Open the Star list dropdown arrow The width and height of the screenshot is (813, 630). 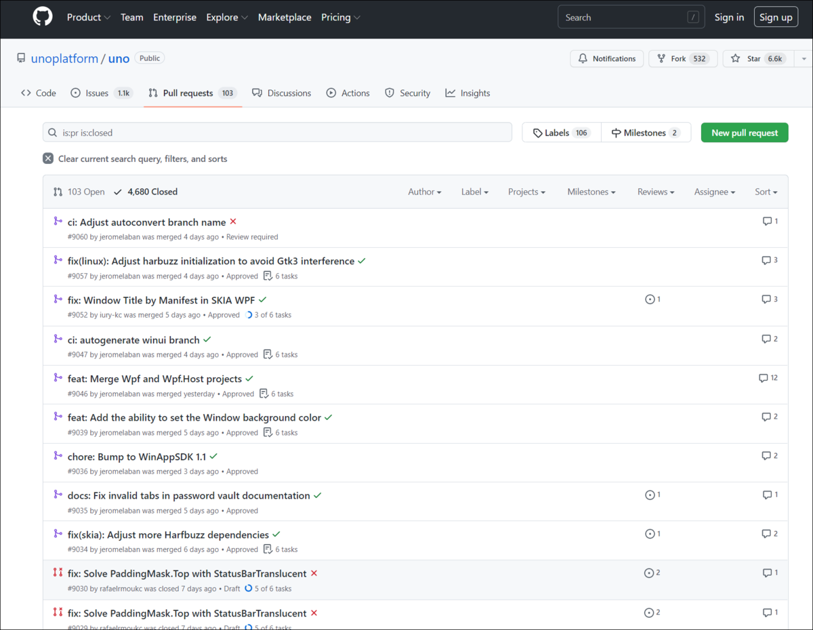coord(804,59)
